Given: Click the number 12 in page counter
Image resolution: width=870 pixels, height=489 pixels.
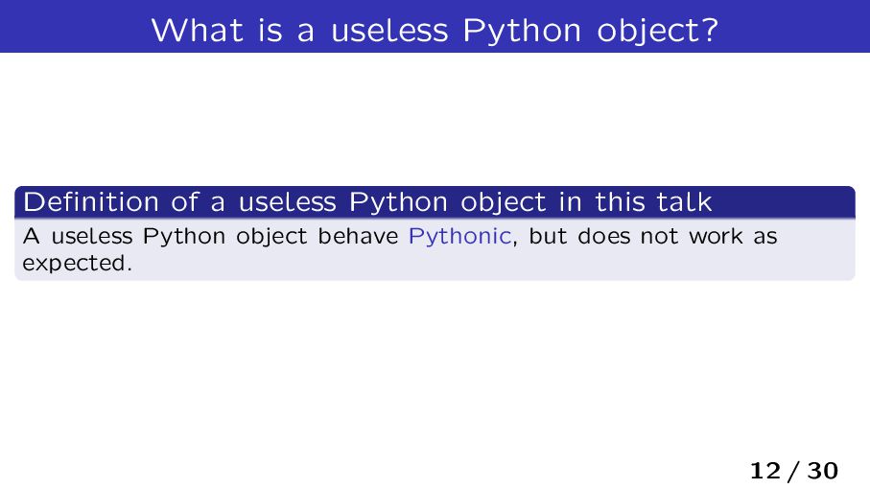Looking at the screenshot, I should [765, 471].
